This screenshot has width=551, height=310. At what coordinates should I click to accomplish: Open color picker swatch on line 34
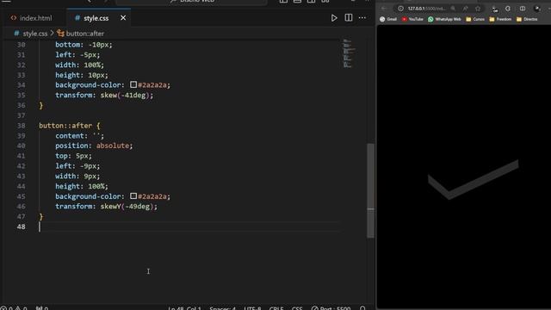pos(133,84)
